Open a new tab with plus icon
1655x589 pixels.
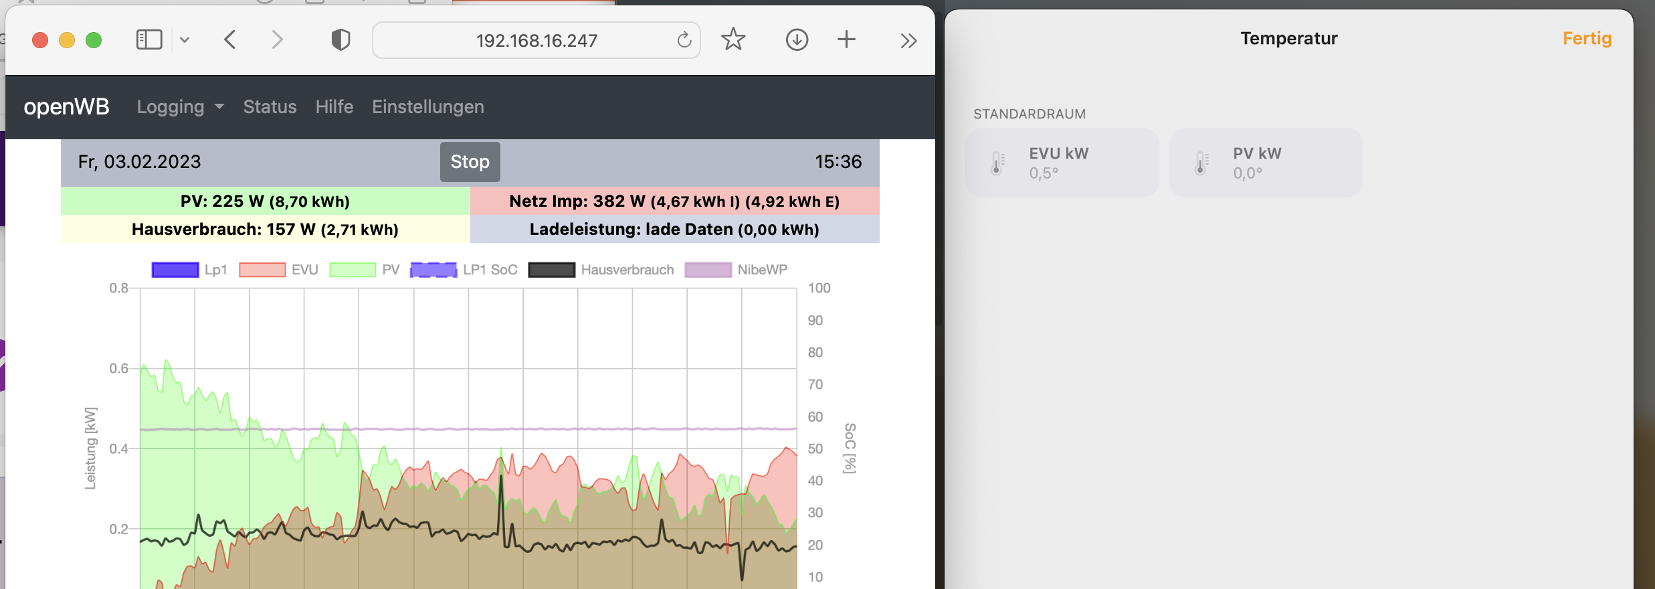[846, 40]
